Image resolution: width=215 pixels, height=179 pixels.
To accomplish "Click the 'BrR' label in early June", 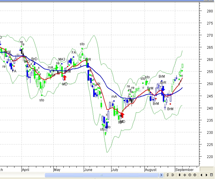I will click(88, 60).
